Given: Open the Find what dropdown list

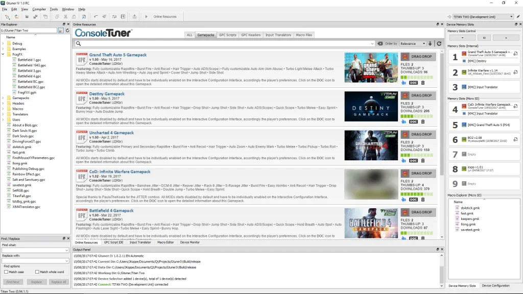Looking at the screenshot, I should tap(67, 251).
